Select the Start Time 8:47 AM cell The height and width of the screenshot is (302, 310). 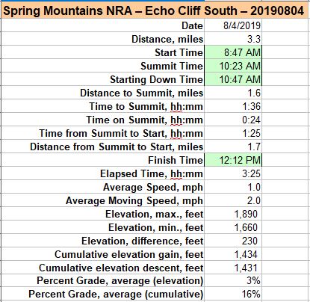click(x=233, y=52)
